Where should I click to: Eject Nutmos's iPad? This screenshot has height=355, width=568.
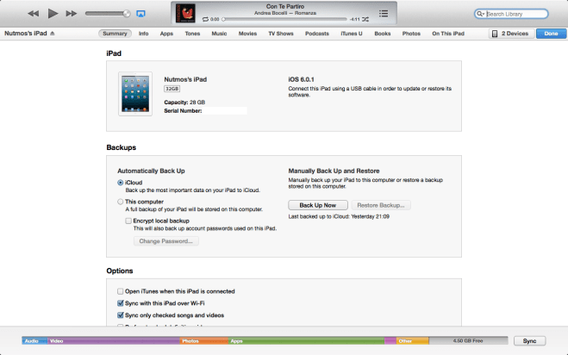[x=53, y=34]
